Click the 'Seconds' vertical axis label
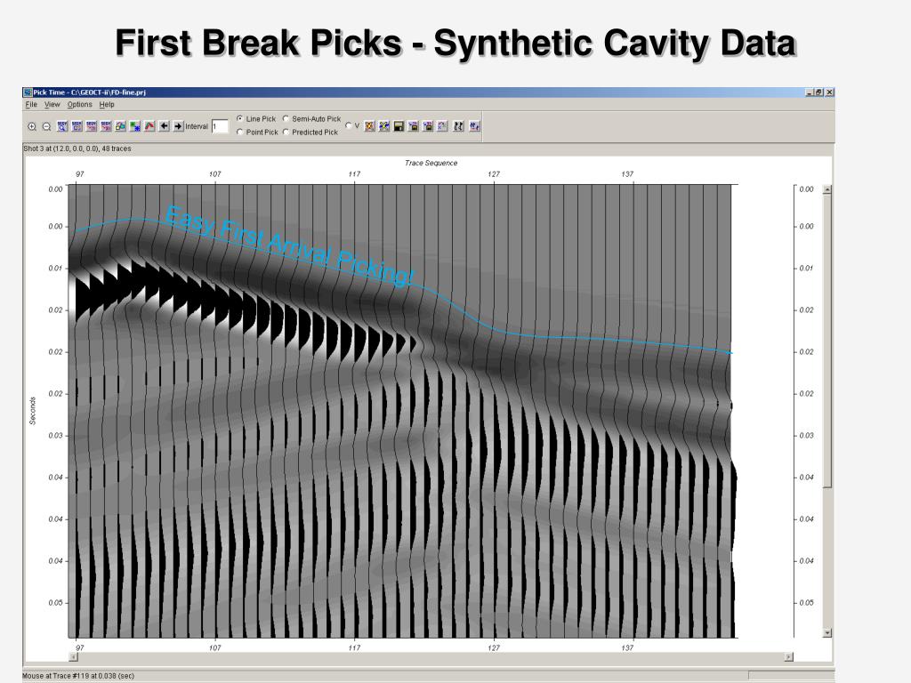The height and width of the screenshot is (683, 911). coord(33,411)
